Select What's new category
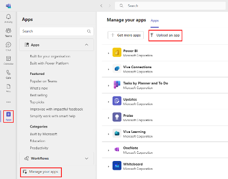228x179 pixels. click(39, 88)
